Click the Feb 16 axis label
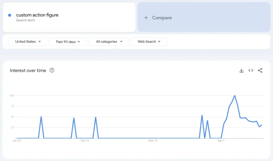273x161 pixels. (85, 141)
